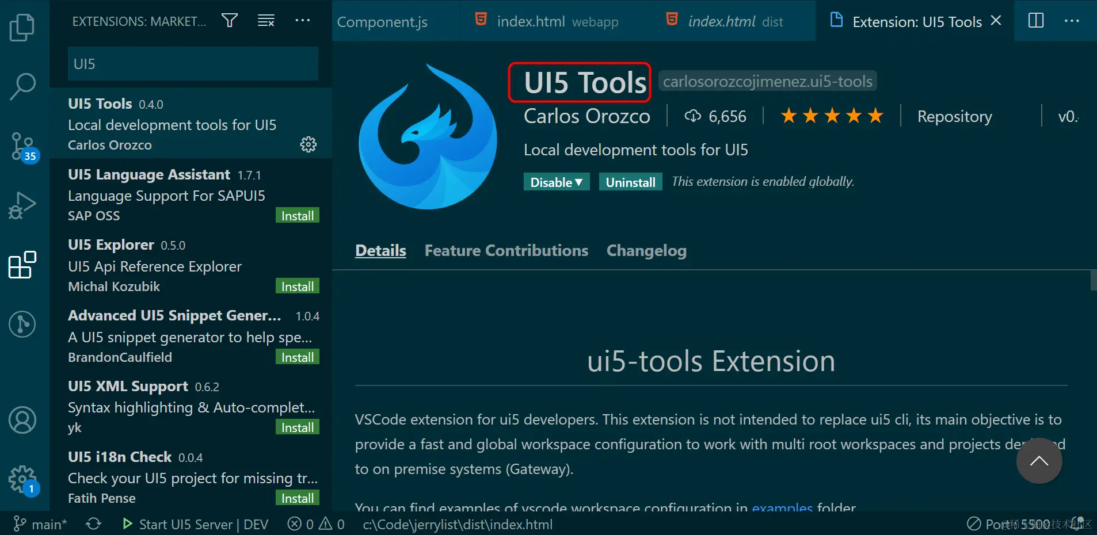Open the Git graph circular activity icon
The width and height of the screenshot is (1097, 535).
(22, 324)
